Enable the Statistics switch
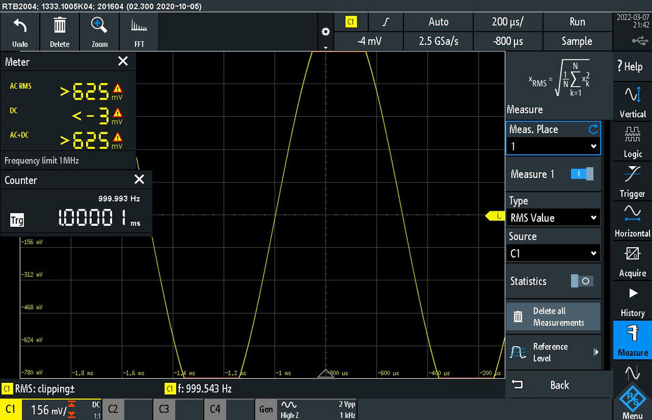Screen dimensions: 652x420 (582, 281)
